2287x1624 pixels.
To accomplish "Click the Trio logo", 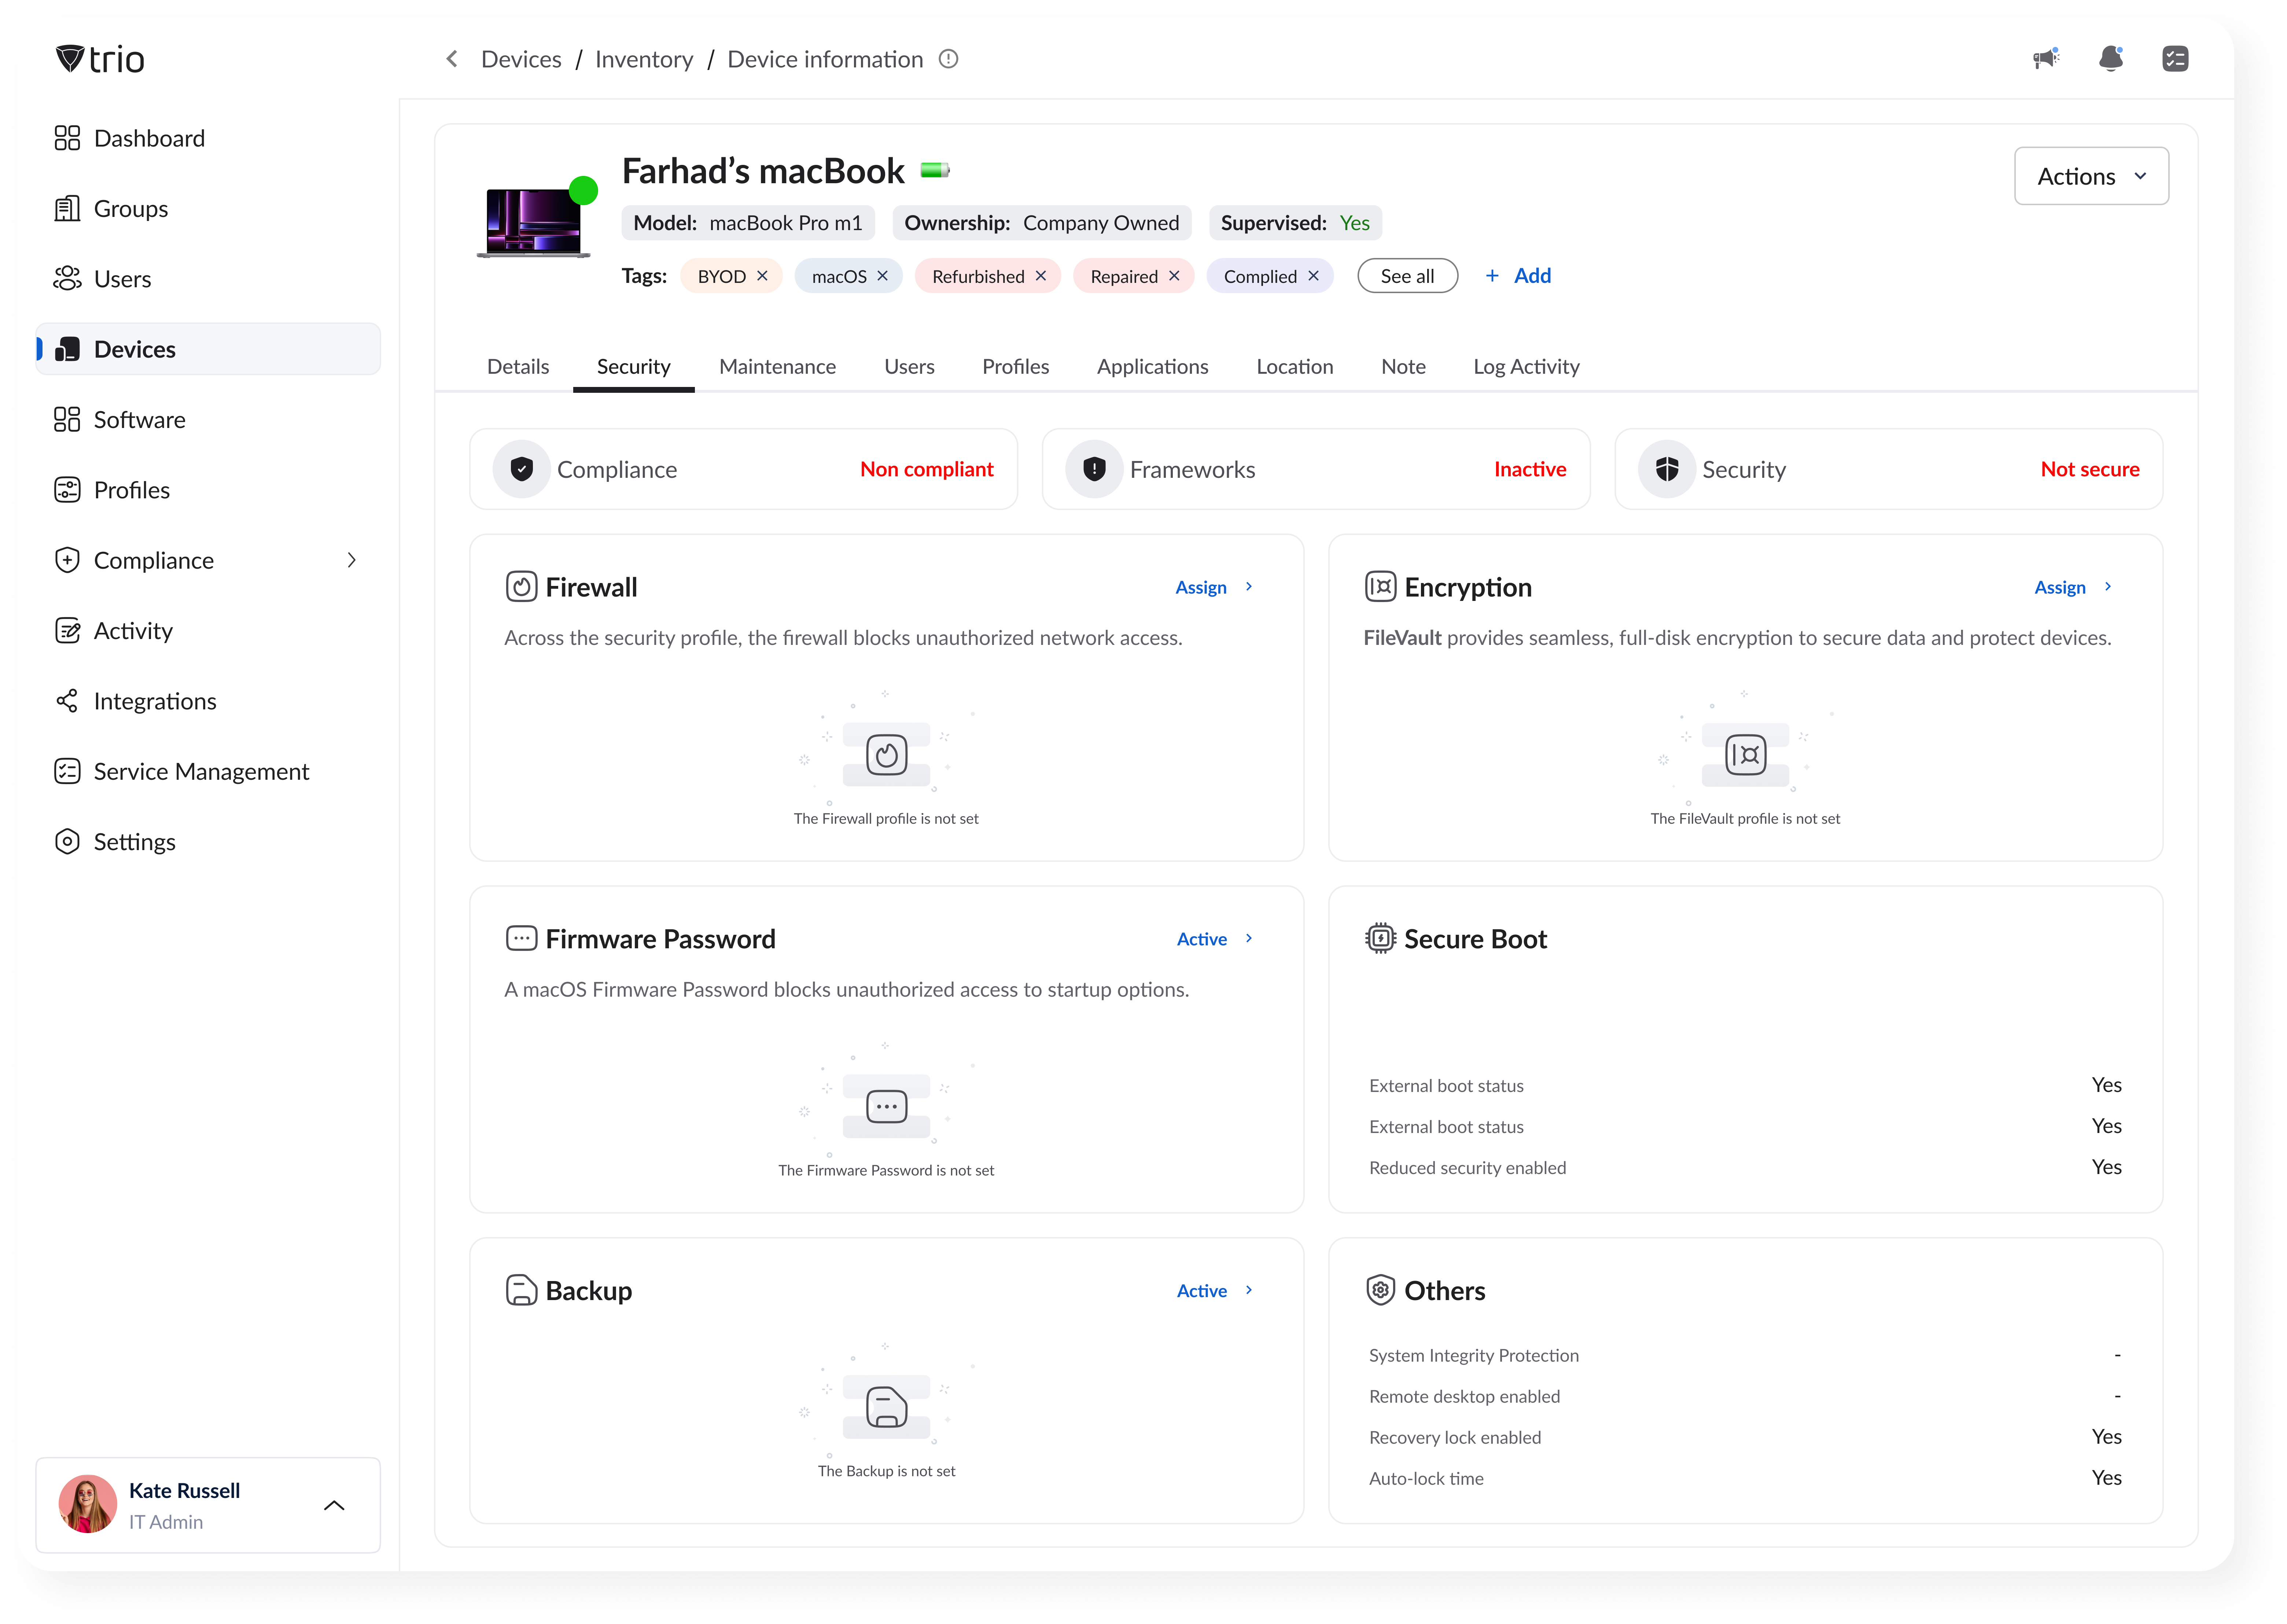I will click(x=100, y=59).
